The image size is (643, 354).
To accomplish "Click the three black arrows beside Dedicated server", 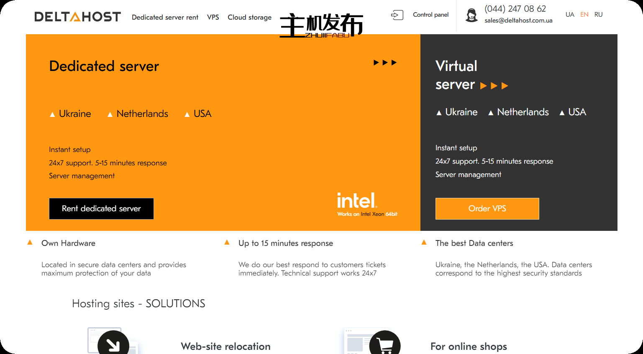I will tap(385, 63).
